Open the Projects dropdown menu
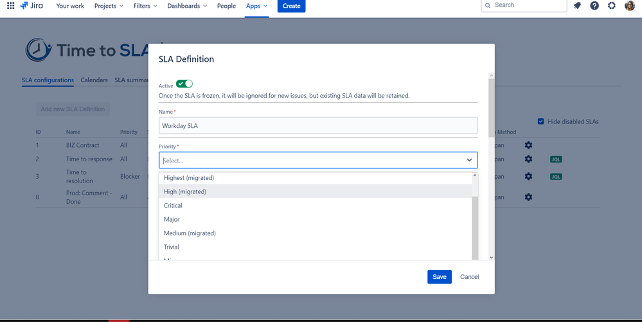 point(109,6)
